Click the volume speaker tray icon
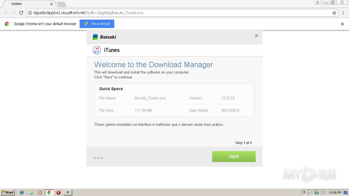 (x=323, y=192)
